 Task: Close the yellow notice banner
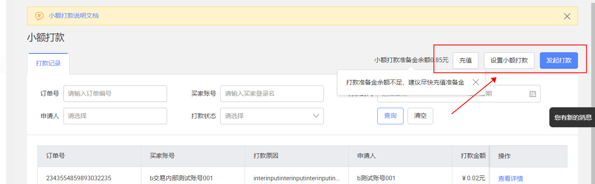[567, 17]
